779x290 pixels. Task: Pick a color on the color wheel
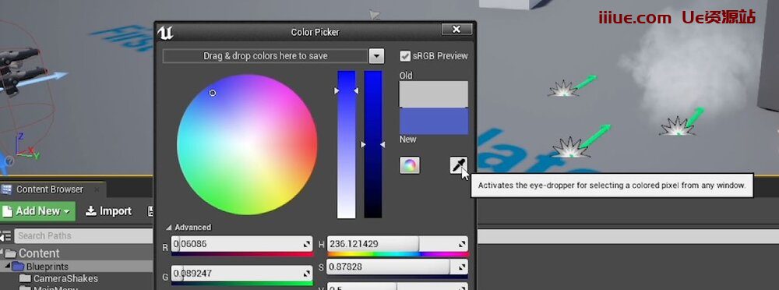[247, 145]
